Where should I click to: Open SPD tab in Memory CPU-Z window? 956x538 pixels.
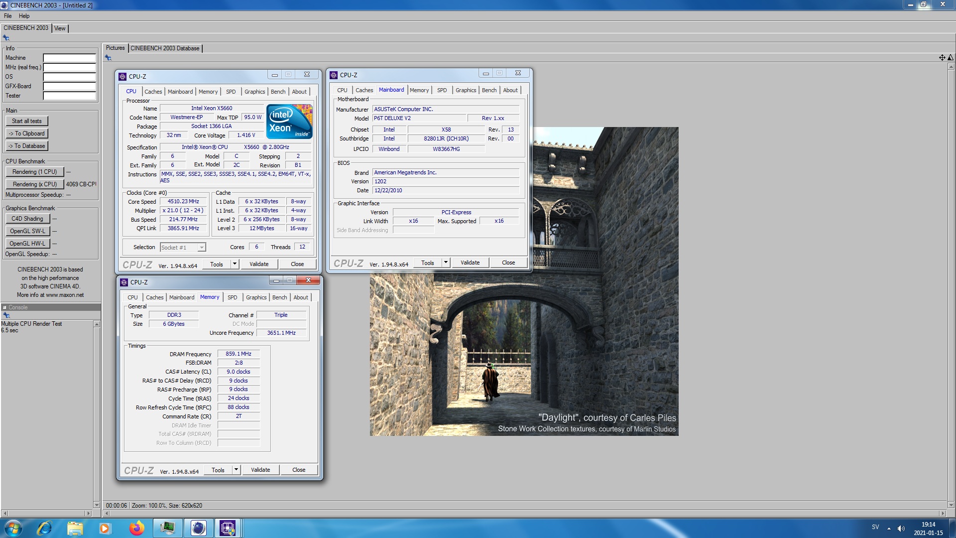click(x=232, y=297)
